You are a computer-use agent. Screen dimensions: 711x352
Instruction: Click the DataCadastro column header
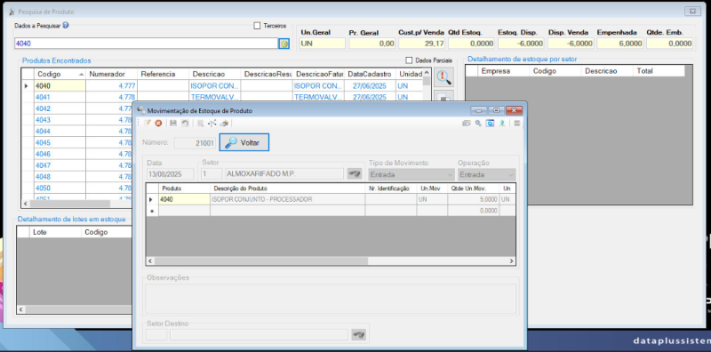pyautogui.click(x=370, y=74)
